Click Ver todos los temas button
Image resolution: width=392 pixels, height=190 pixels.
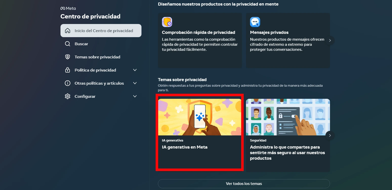coord(244,184)
